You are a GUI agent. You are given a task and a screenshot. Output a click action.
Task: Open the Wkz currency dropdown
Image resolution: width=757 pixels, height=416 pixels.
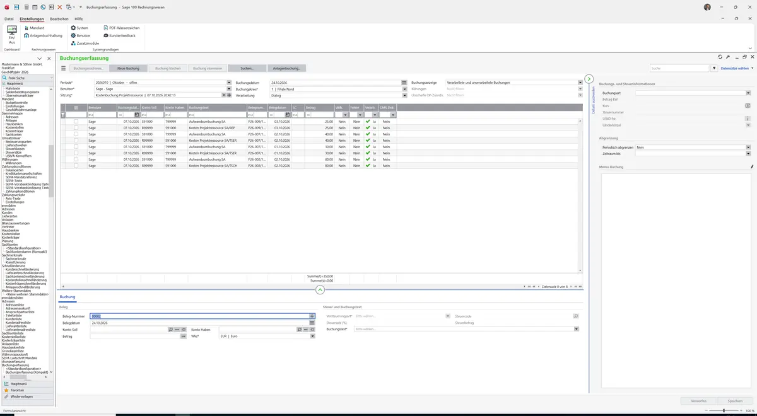pos(312,336)
